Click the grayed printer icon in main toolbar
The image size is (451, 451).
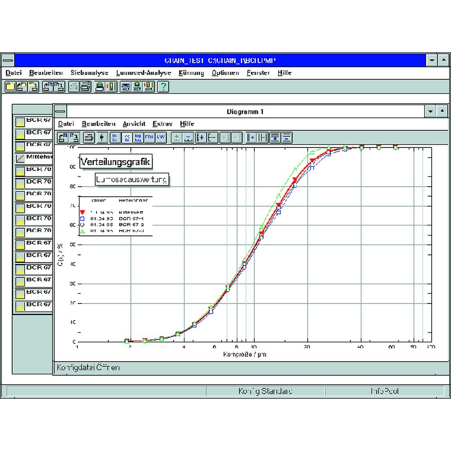pyautogui.click(x=74, y=87)
